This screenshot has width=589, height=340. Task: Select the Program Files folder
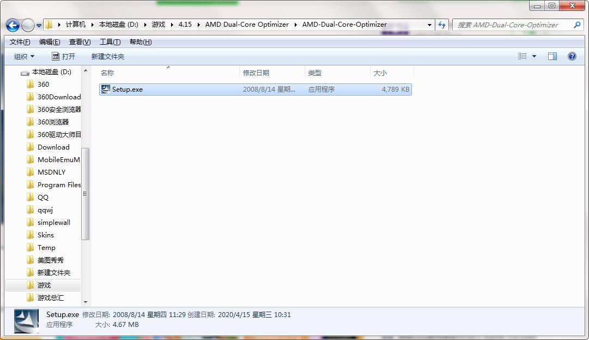54,184
